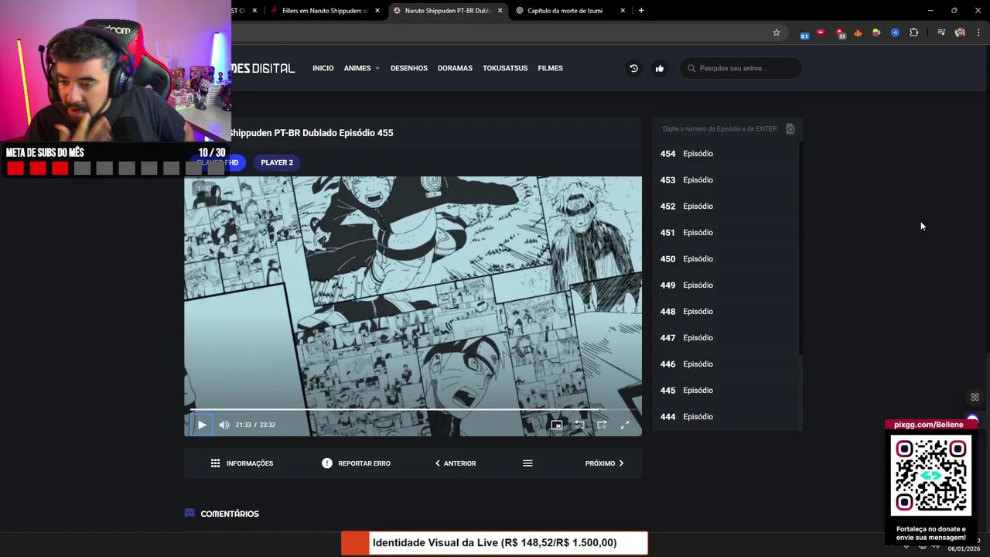Click the episode search submit icon
The image size is (990, 557).
(790, 129)
